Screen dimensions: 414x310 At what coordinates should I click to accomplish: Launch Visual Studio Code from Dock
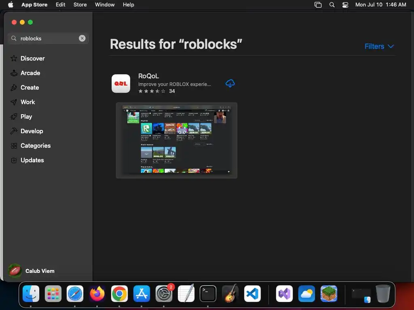252,293
